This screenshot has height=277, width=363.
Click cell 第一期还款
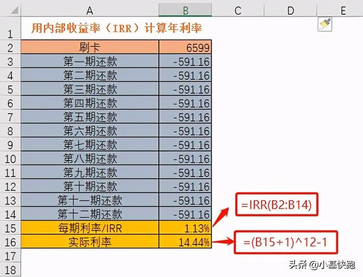pyautogui.click(x=90, y=61)
